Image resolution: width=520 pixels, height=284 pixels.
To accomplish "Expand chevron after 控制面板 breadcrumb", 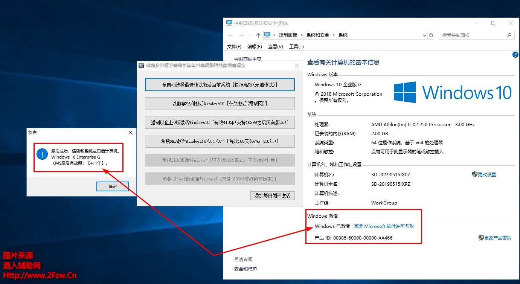I will pyautogui.click(x=302, y=35).
